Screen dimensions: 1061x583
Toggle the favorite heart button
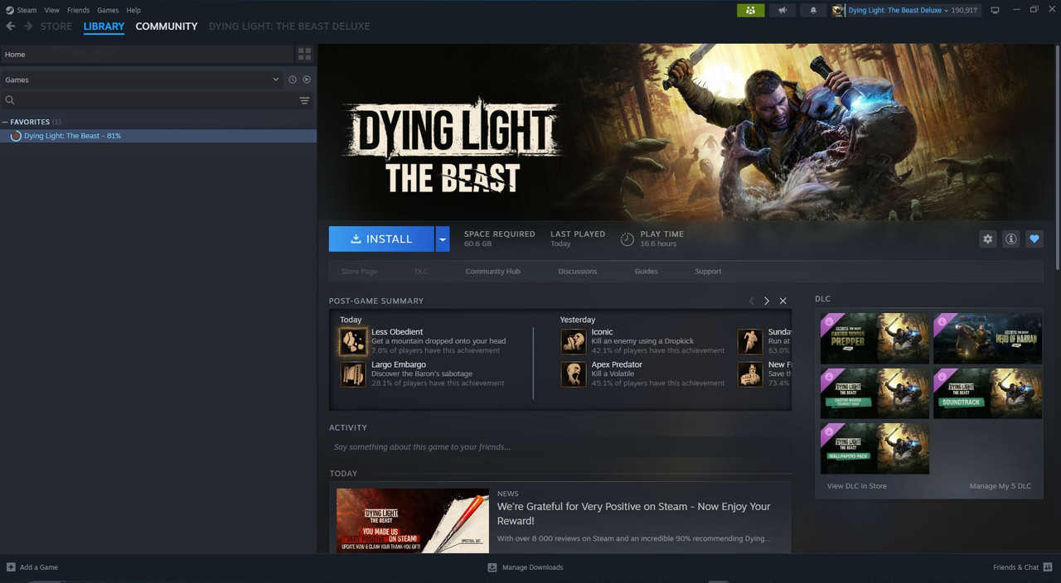(x=1034, y=238)
